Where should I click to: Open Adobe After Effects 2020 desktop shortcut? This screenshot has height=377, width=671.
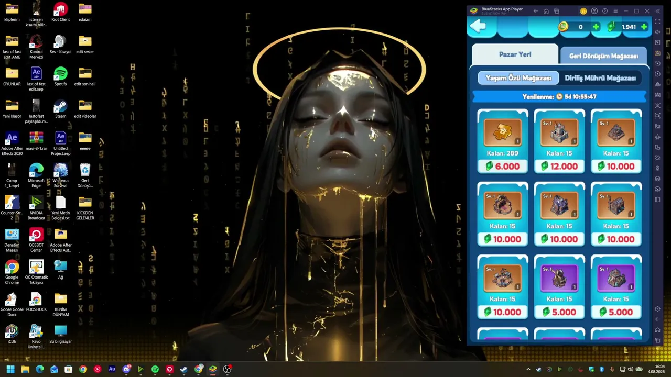12,144
